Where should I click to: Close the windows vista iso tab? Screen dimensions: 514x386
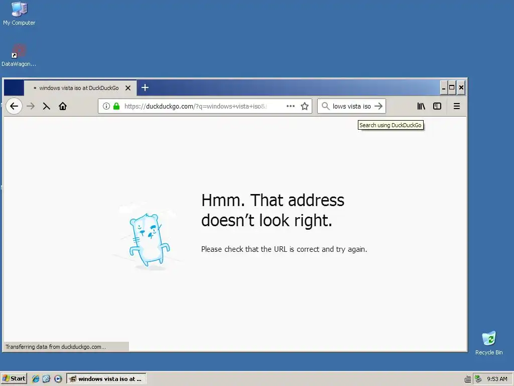coord(128,88)
